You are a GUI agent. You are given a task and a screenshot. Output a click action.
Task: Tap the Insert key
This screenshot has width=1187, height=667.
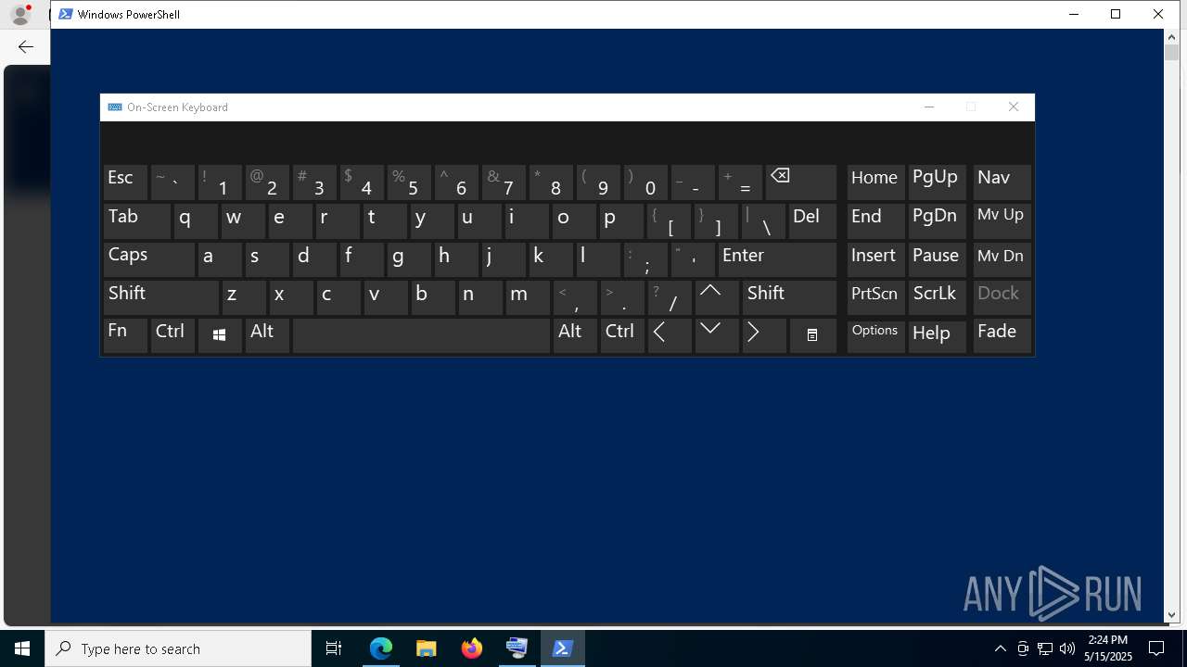875,259
